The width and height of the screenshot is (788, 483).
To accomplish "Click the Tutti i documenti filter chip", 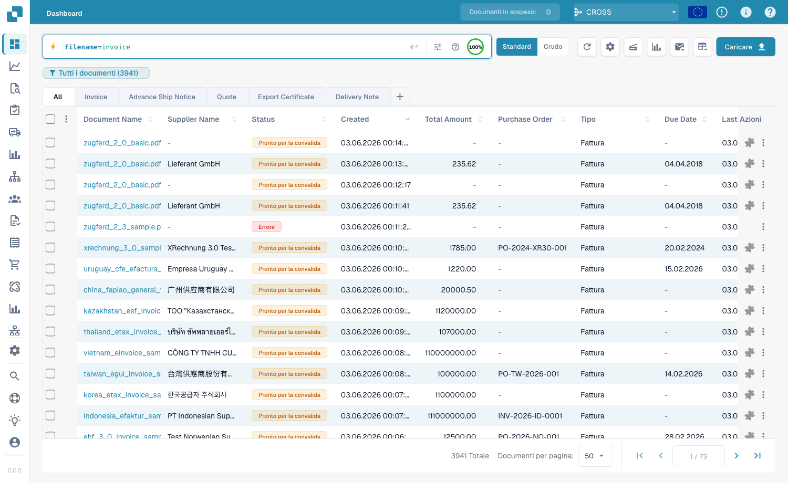I will [96, 73].
